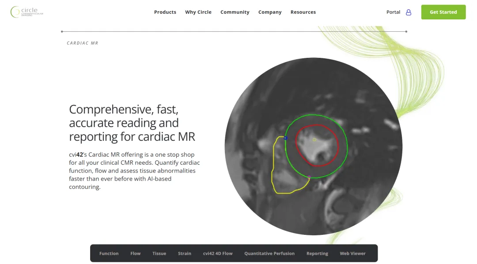Click the circular cardiac MR image

tap(314, 146)
